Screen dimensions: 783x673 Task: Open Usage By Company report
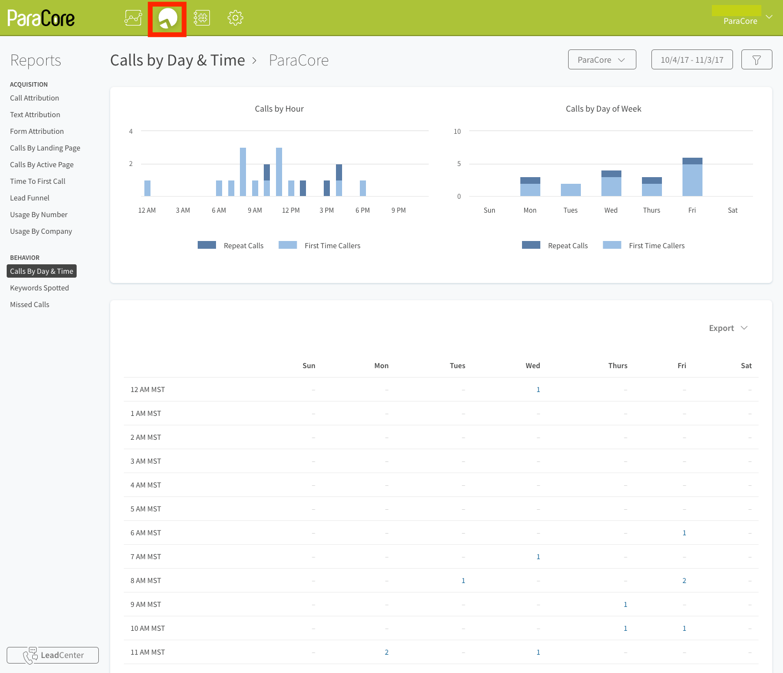point(41,231)
